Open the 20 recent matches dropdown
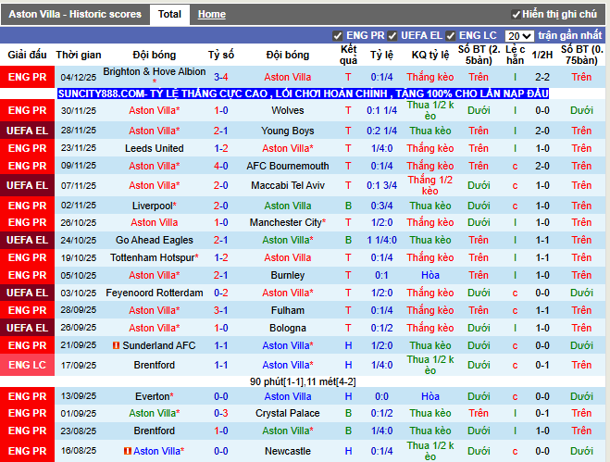The width and height of the screenshot is (610, 462). [518, 36]
